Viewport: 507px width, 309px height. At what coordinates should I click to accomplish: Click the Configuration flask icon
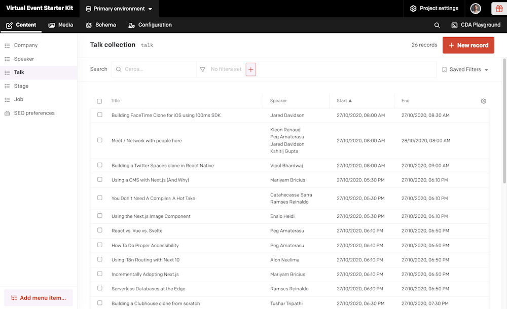[131, 25]
